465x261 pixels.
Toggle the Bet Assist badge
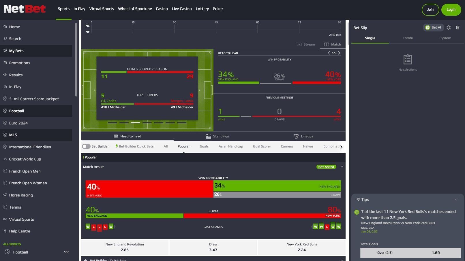326,167
